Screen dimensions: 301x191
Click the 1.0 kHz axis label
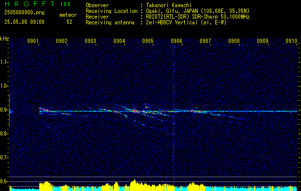tap(4, 86)
